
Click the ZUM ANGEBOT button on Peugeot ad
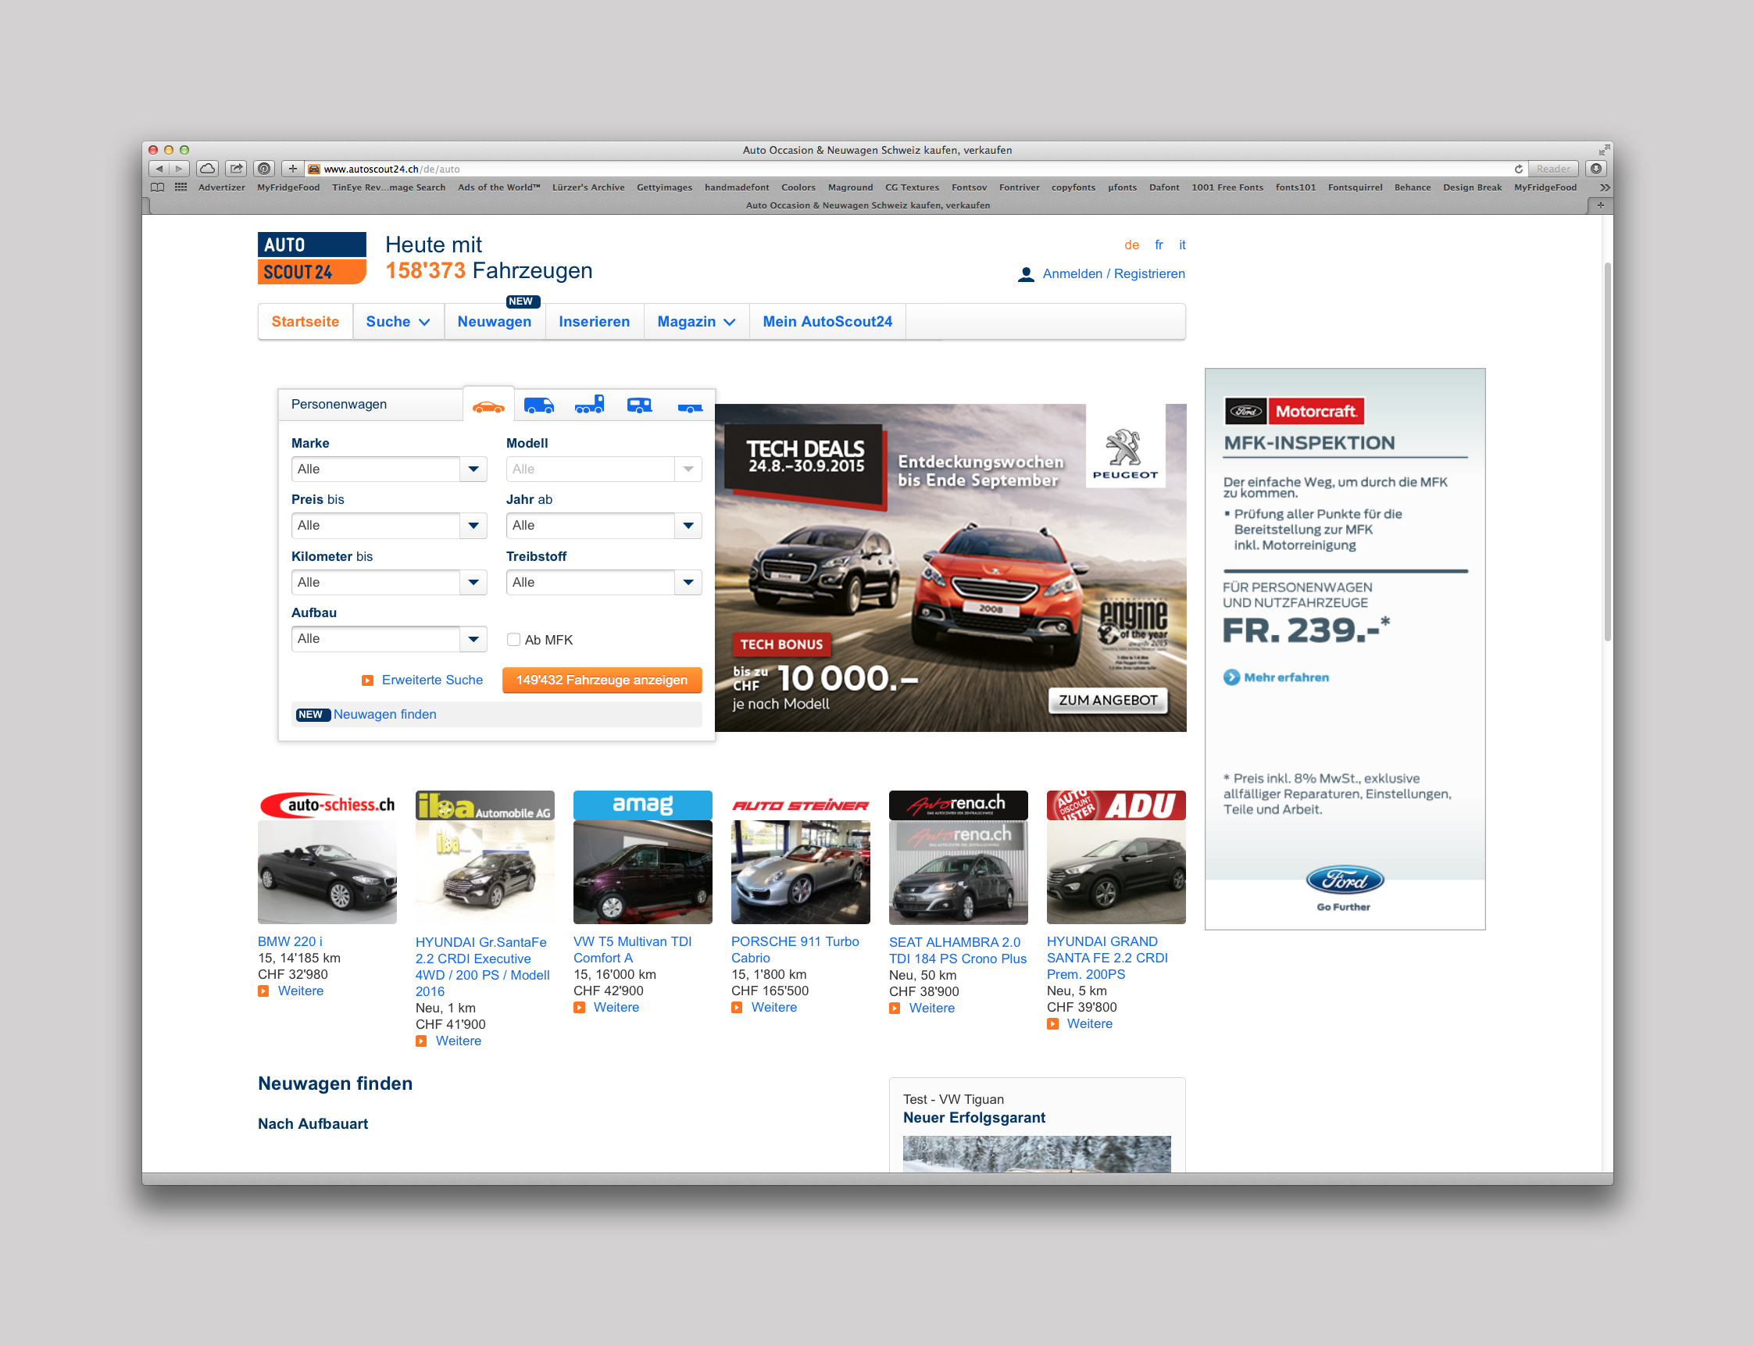pos(1107,700)
